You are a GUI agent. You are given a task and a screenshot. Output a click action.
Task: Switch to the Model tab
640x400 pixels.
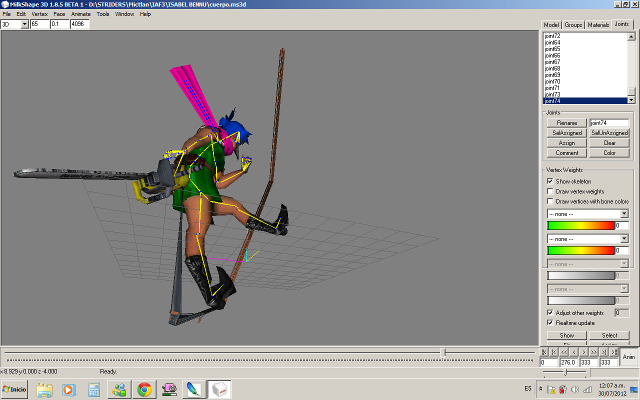tap(551, 25)
